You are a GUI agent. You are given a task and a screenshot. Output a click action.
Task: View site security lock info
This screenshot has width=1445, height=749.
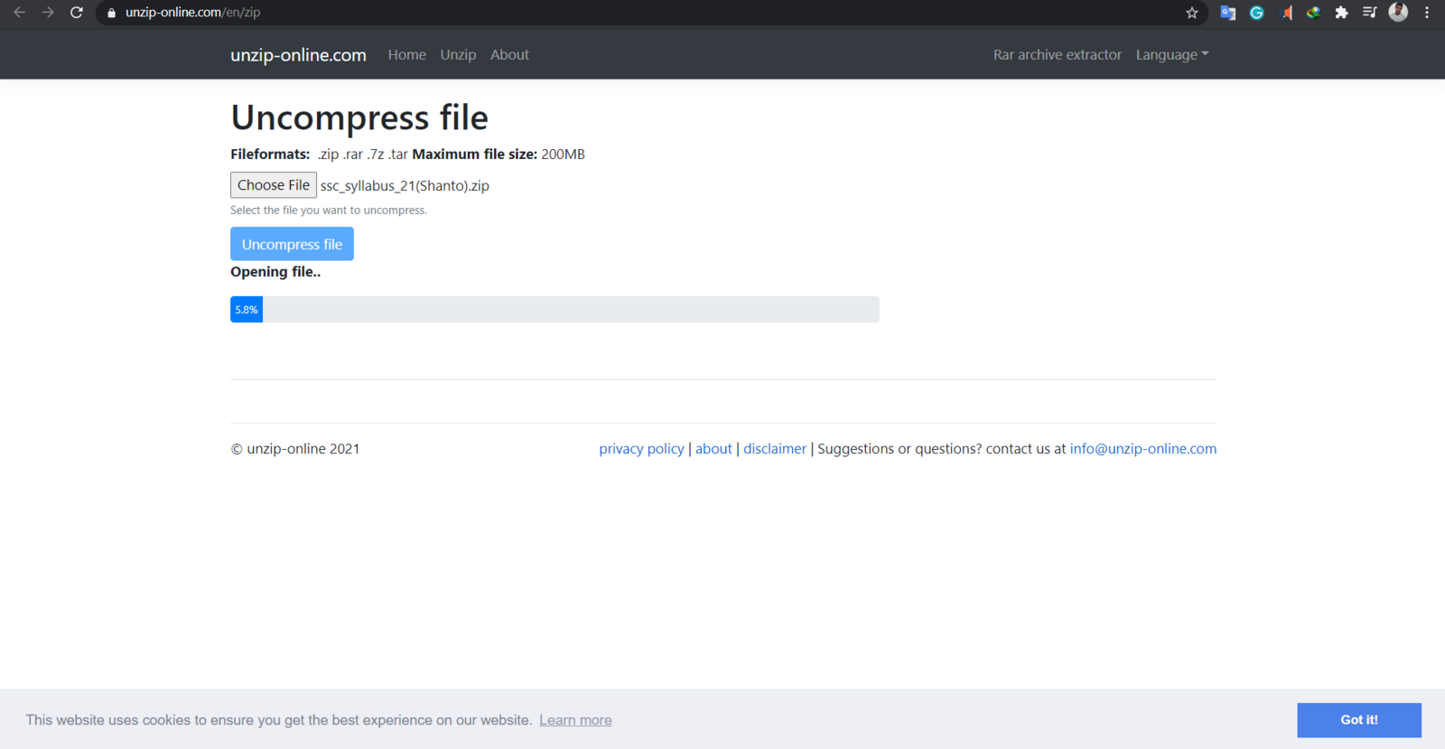pos(112,13)
